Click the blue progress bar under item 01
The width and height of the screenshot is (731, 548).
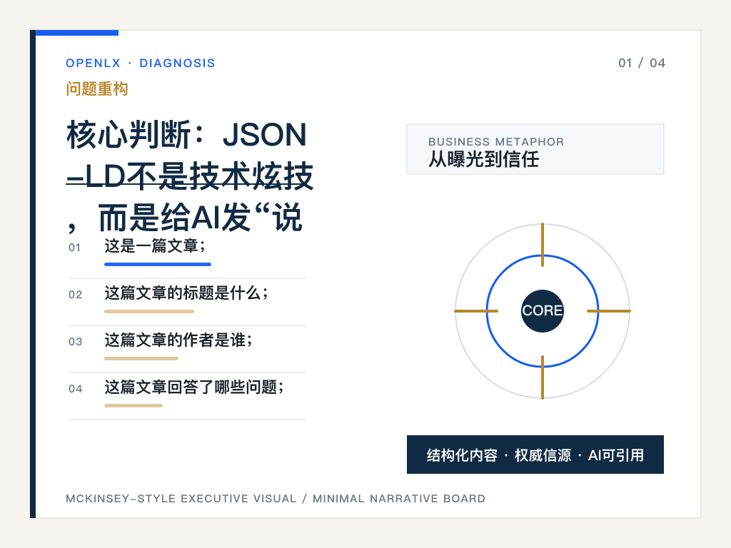pyautogui.click(x=158, y=264)
